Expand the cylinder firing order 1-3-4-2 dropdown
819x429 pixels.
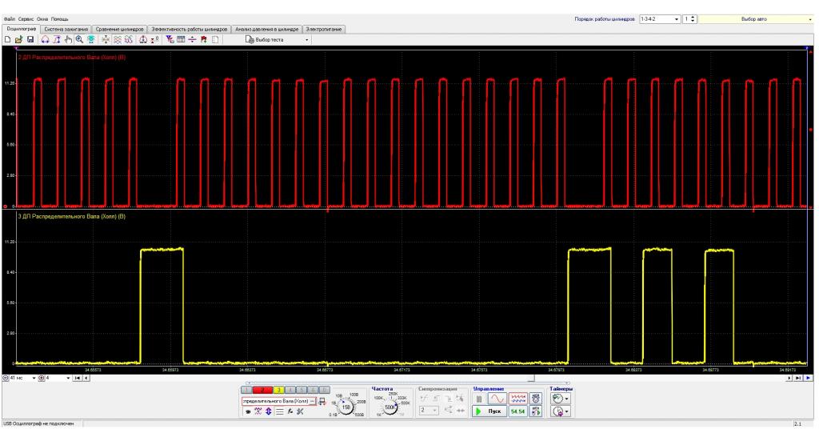click(660, 19)
